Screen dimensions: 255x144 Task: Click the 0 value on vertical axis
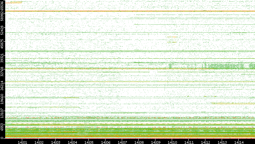point(2,138)
